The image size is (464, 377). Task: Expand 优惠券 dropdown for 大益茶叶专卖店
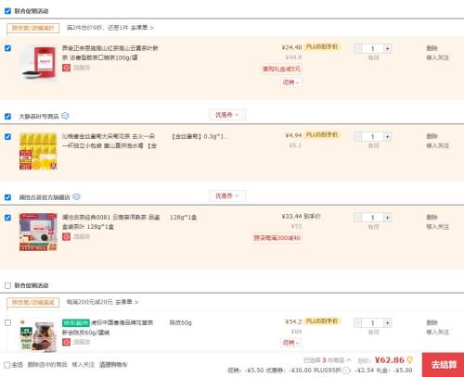227,115
